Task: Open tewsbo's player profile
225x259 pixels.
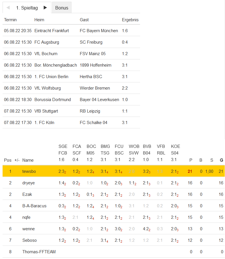Action: (x=28, y=171)
